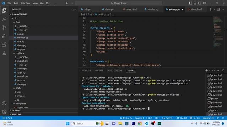Switch to the DEBUG CONSOLE tab
The width and height of the screenshot is (227, 127).
115,71
